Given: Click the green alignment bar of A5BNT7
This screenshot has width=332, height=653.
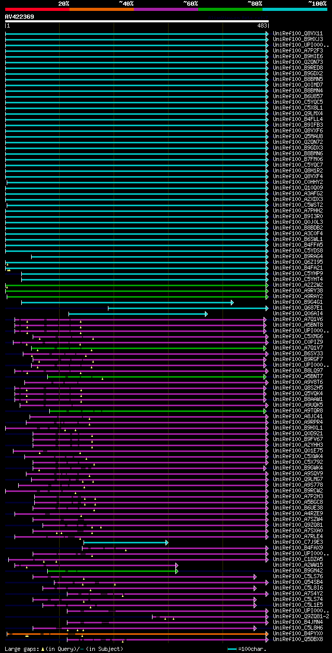Looking at the screenshot, I should click(157, 376).
